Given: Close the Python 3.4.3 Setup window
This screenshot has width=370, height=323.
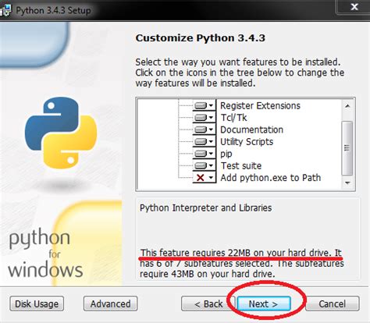Looking at the screenshot, I should pyautogui.click(x=354, y=7).
